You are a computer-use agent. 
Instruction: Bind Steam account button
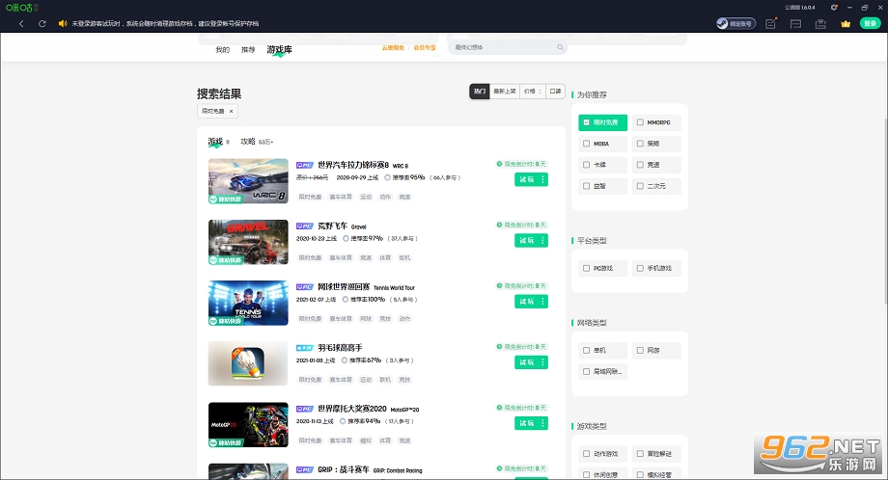tap(735, 24)
